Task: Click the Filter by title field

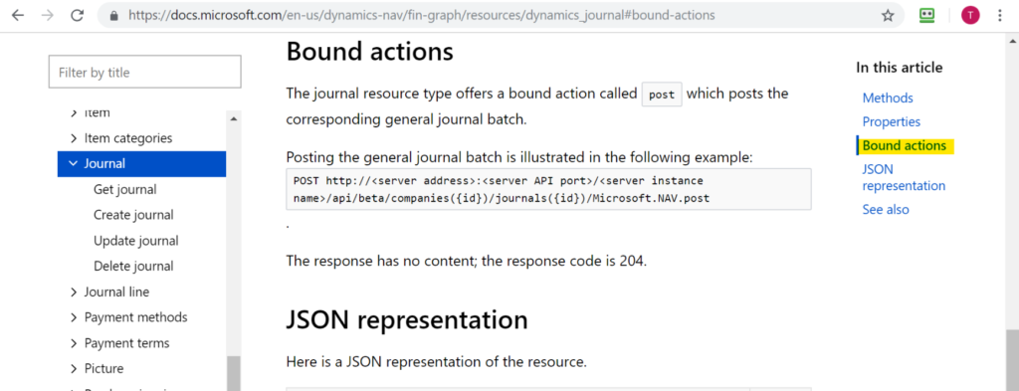Action: [x=145, y=72]
